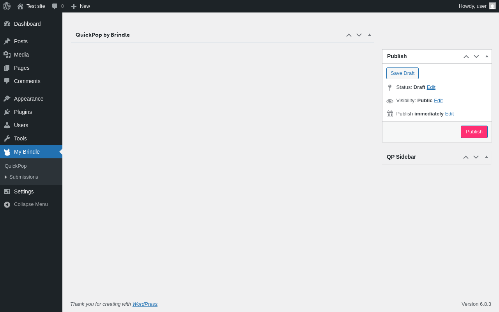Click the visibility eye icon
Viewport: 499px width, 312px height.
[390, 101]
